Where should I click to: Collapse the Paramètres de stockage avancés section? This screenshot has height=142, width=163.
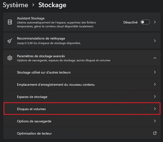click(155, 58)
